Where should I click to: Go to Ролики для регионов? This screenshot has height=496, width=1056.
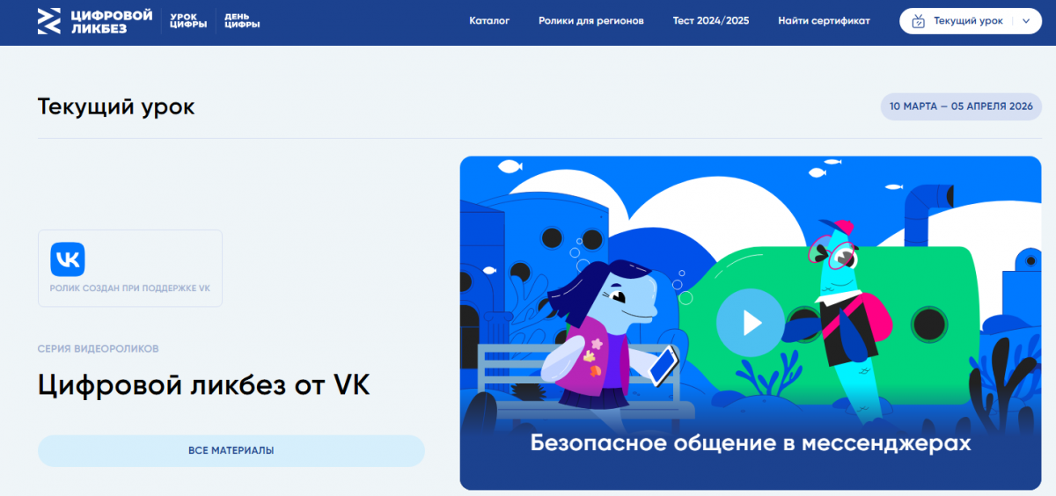[x=591, y=21]
